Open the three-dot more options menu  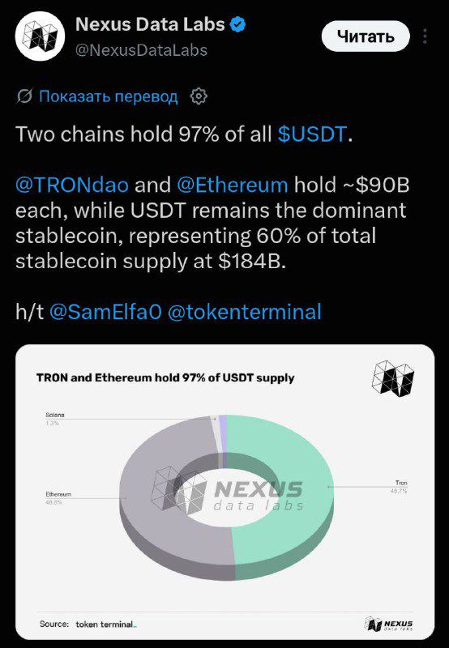(425, 36)
